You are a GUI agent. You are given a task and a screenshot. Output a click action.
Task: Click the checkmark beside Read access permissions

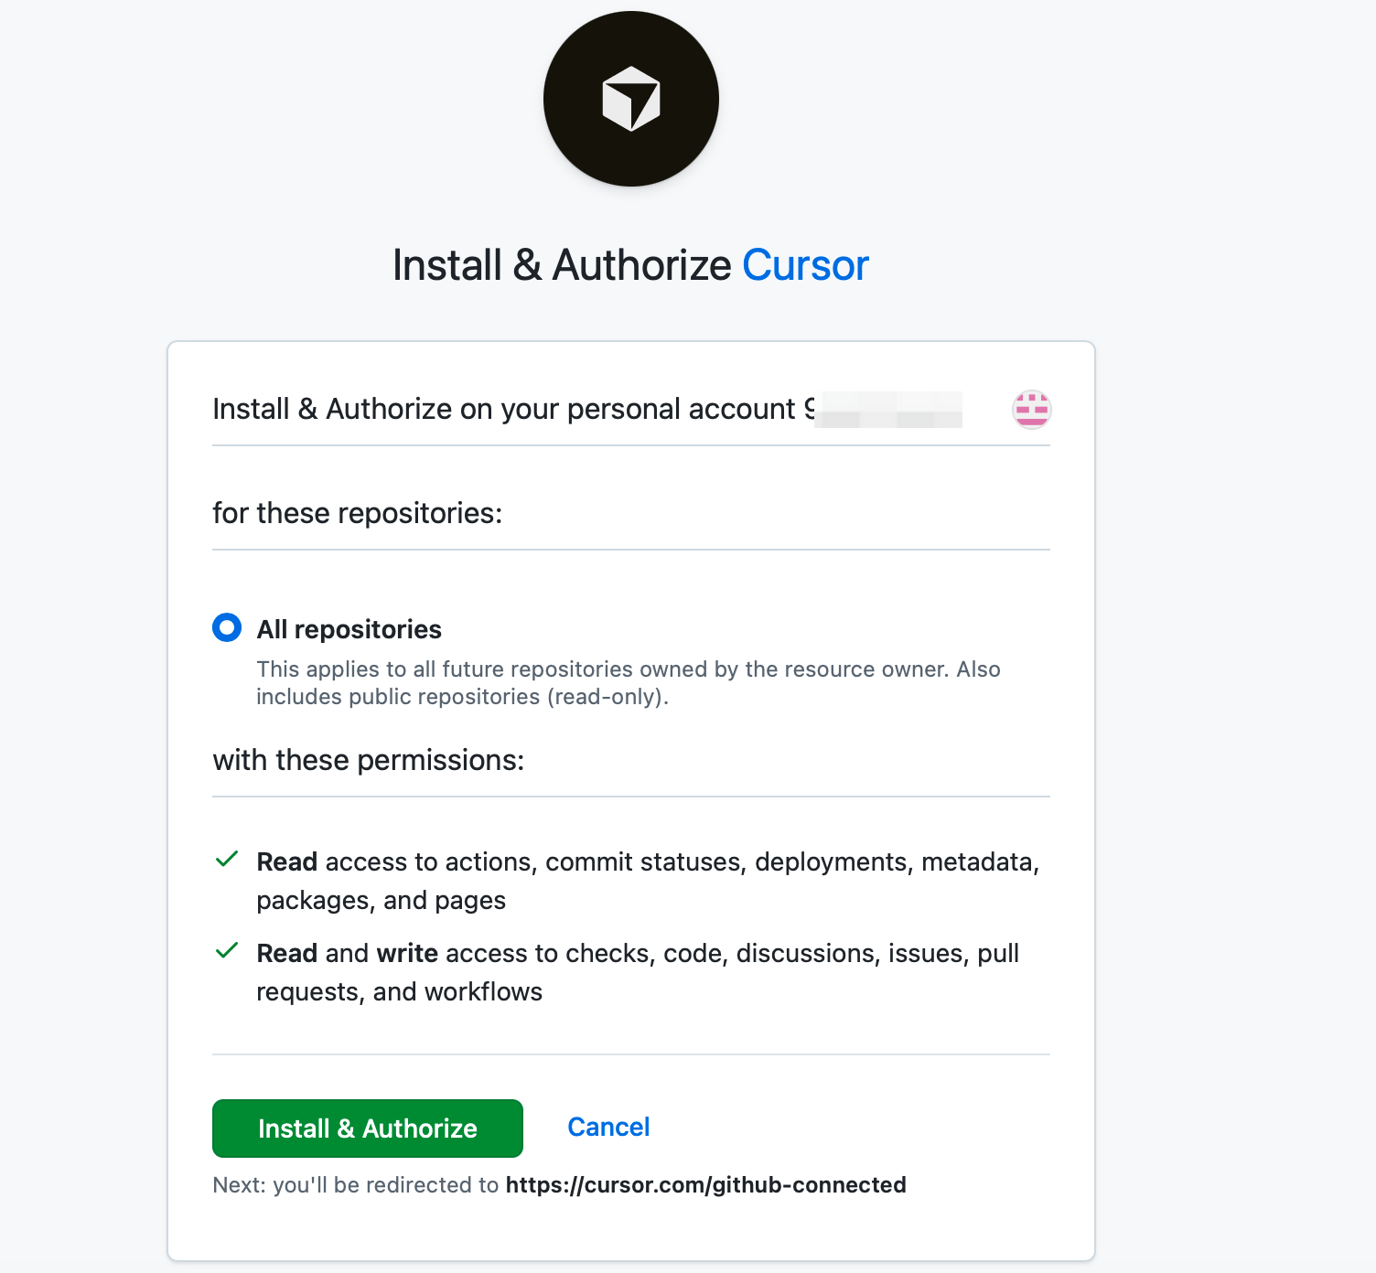(227, 860)
